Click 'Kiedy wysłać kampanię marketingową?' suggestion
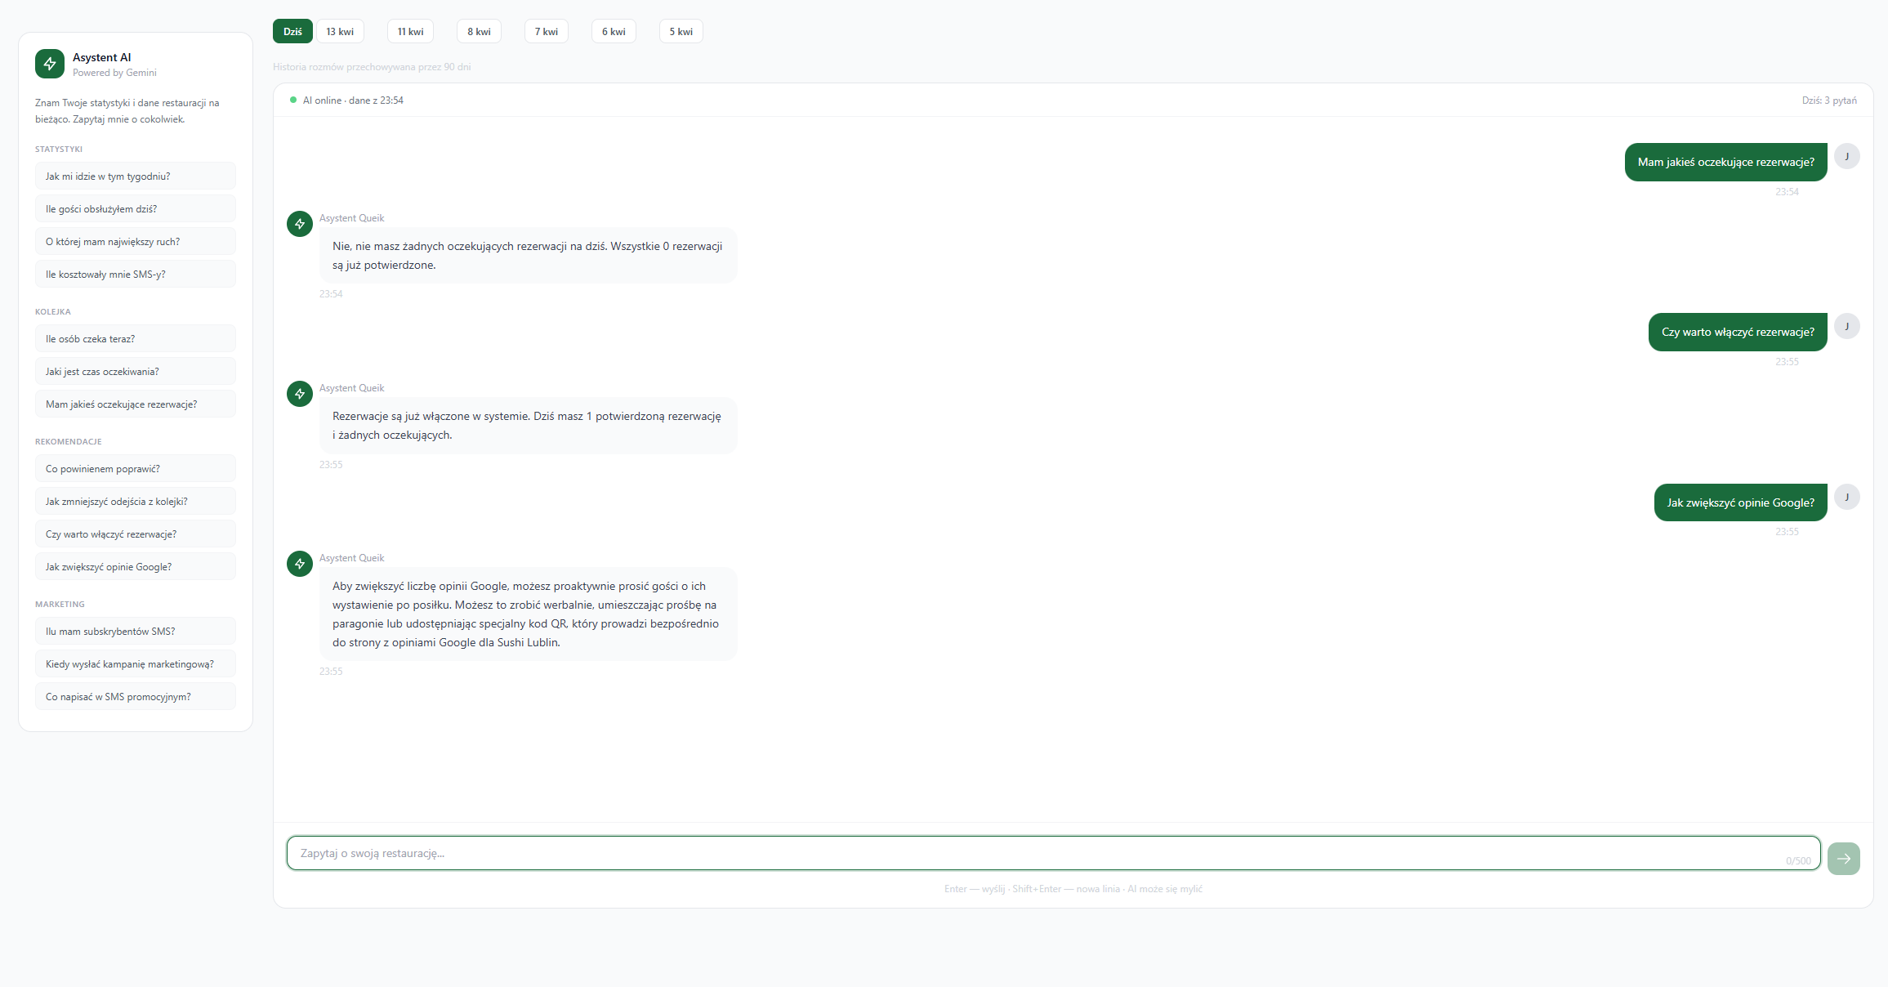Image resolution: width=1888 pixels, height=987 pixels. (x=136, y=664)
